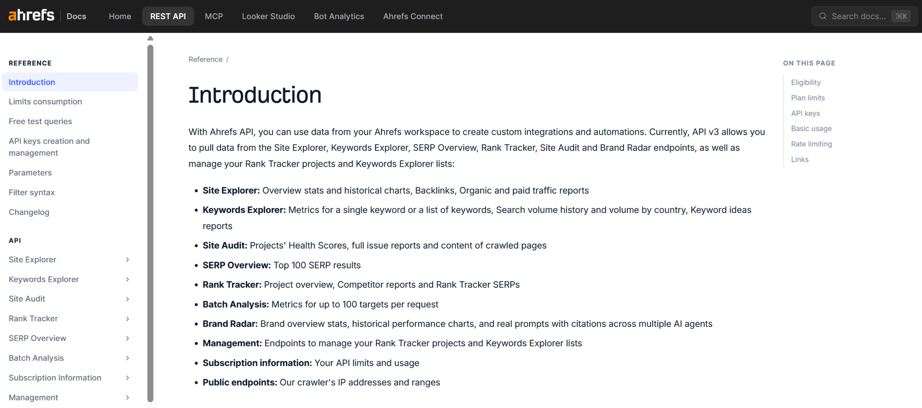Expand the Site Audit chevron
The image size is (922, 408).
(127, 299)
